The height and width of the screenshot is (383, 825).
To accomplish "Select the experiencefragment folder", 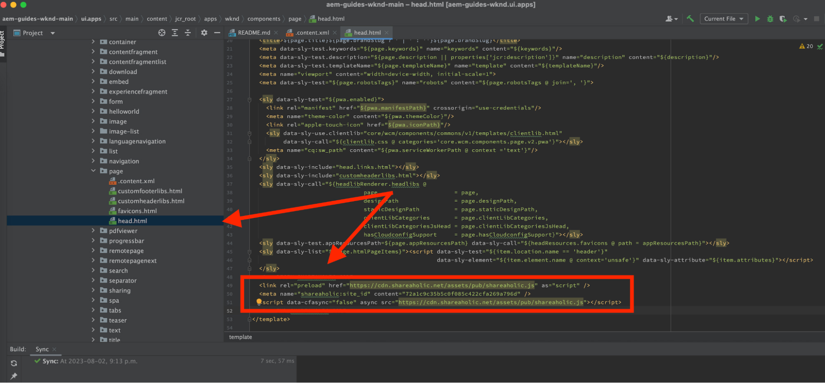I will [x=138, y=91].
